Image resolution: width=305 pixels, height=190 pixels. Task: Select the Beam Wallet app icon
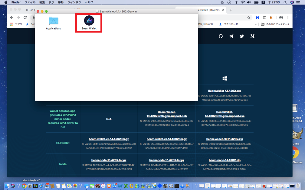[x=89, y=21]
